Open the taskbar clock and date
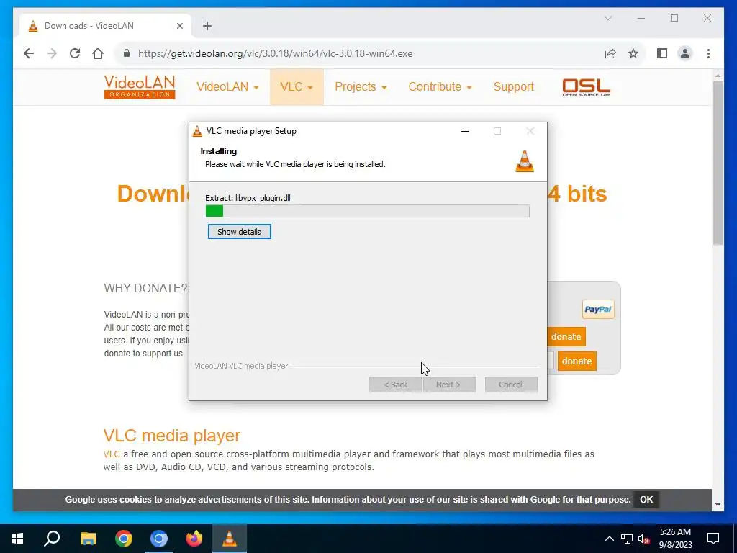The image size is (737, 553). point(675,539)
